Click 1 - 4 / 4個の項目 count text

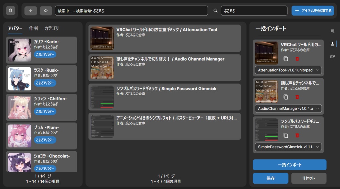166,181
